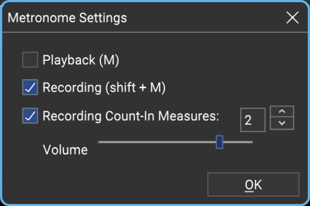
Task: Raise volume by clicking track right of handle
Action: click(238, 142)
